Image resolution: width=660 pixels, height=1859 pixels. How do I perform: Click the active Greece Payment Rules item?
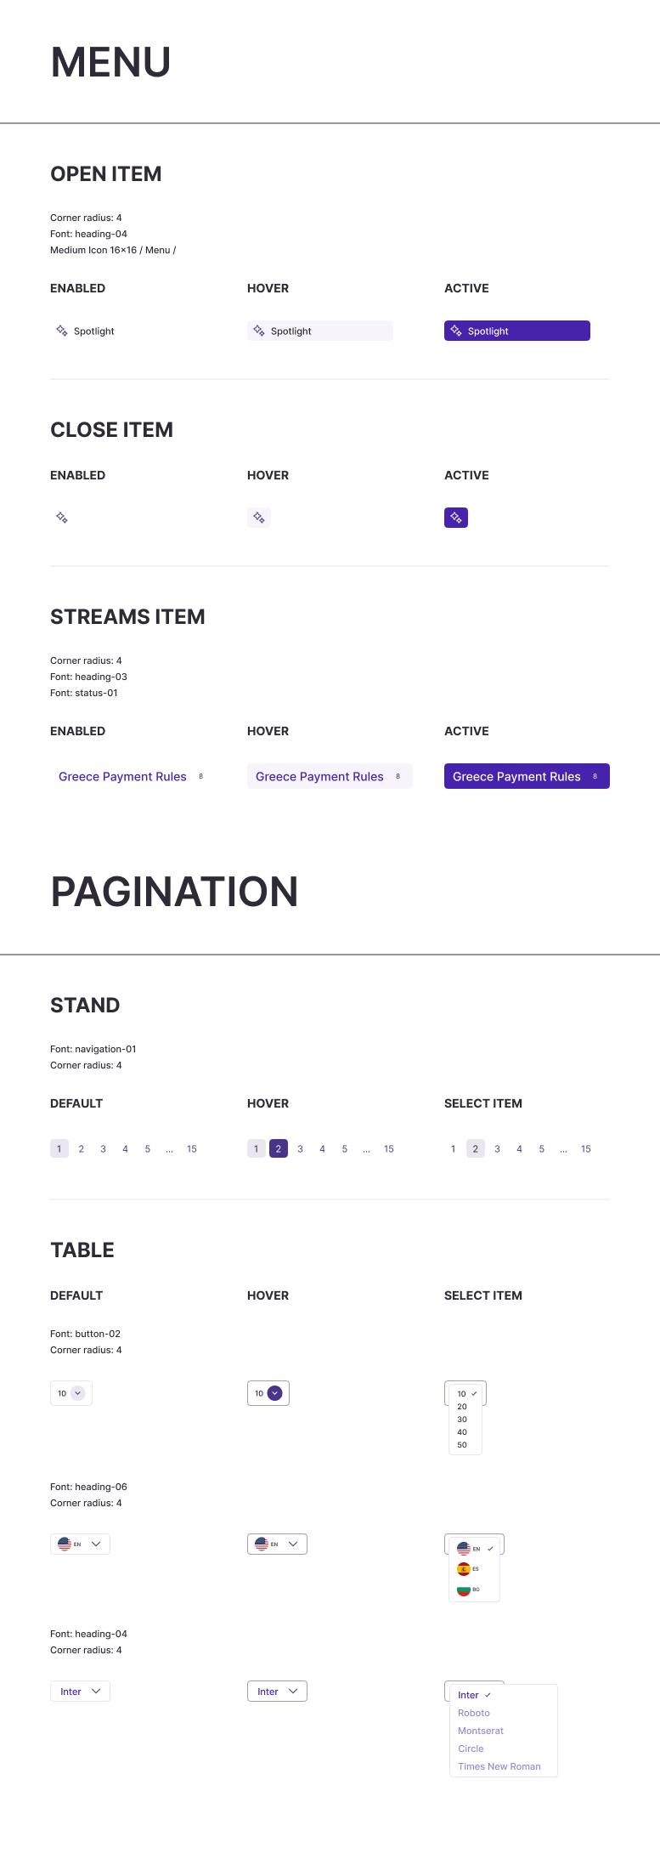pyautogui.click(x=527, y=776)
